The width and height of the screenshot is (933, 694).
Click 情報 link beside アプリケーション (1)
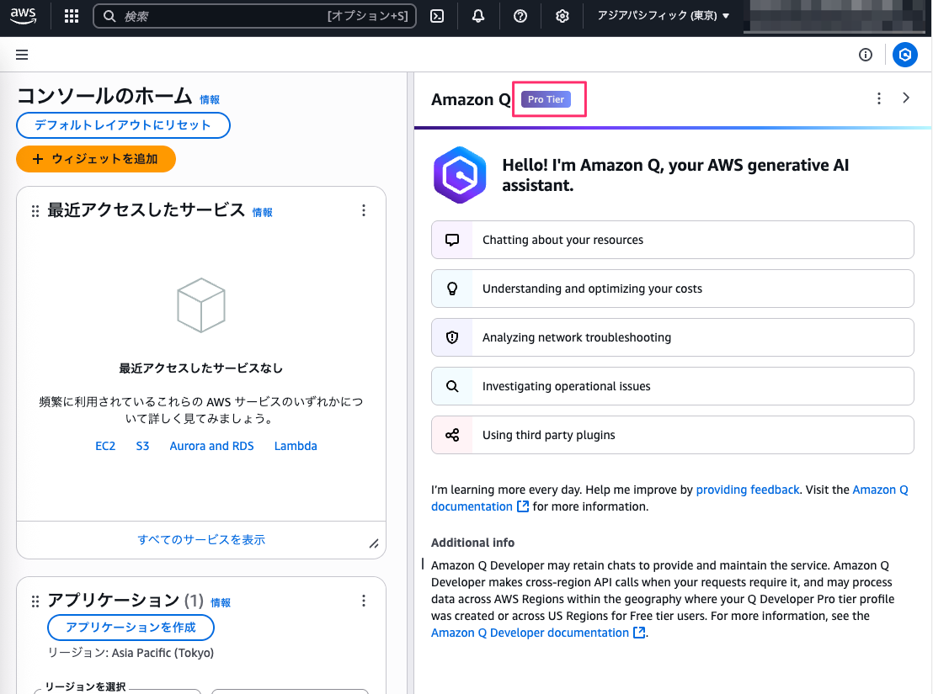coord(221,603)
